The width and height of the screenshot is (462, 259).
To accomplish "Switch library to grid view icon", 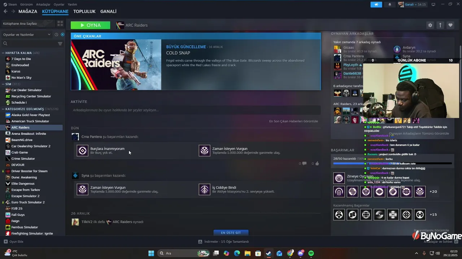I will [x=60, y=23].
